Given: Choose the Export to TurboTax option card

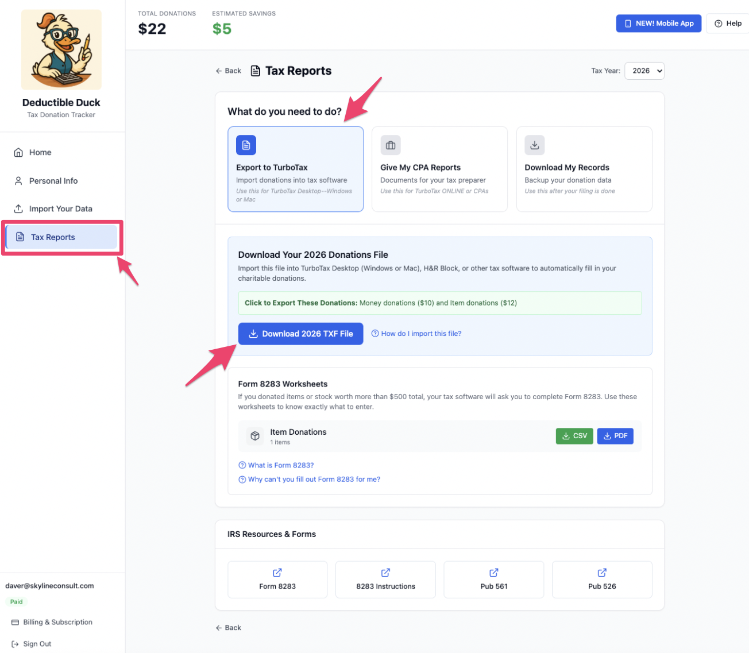Looking at the screenshot, I should pyautogui.click(x=295, y=169).
